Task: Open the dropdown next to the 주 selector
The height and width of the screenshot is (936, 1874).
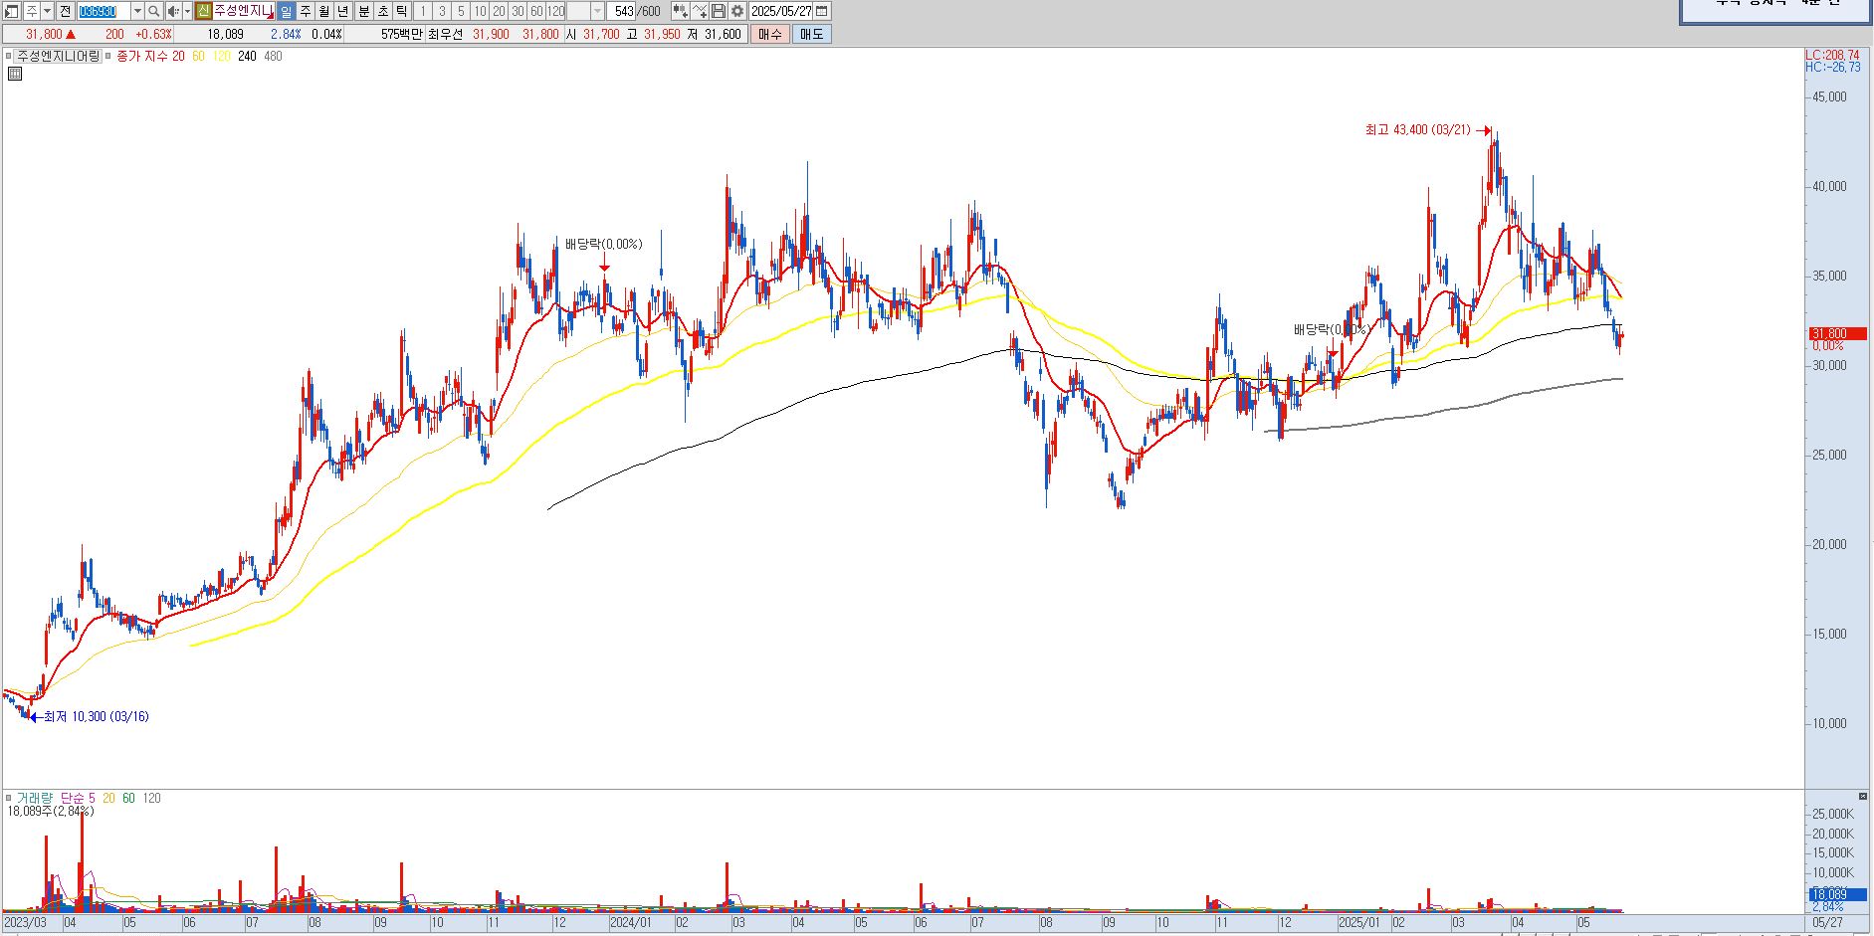Action: coord(47,11)
